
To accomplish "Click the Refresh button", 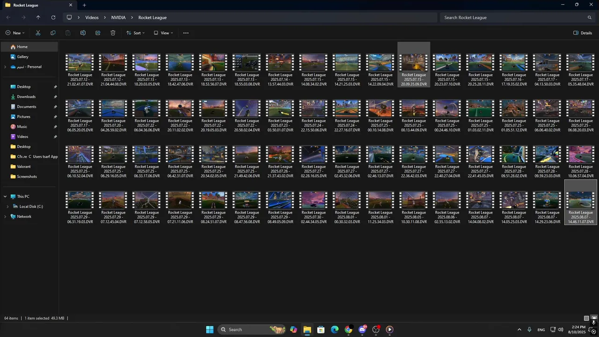I will click(x=53, y=17).
